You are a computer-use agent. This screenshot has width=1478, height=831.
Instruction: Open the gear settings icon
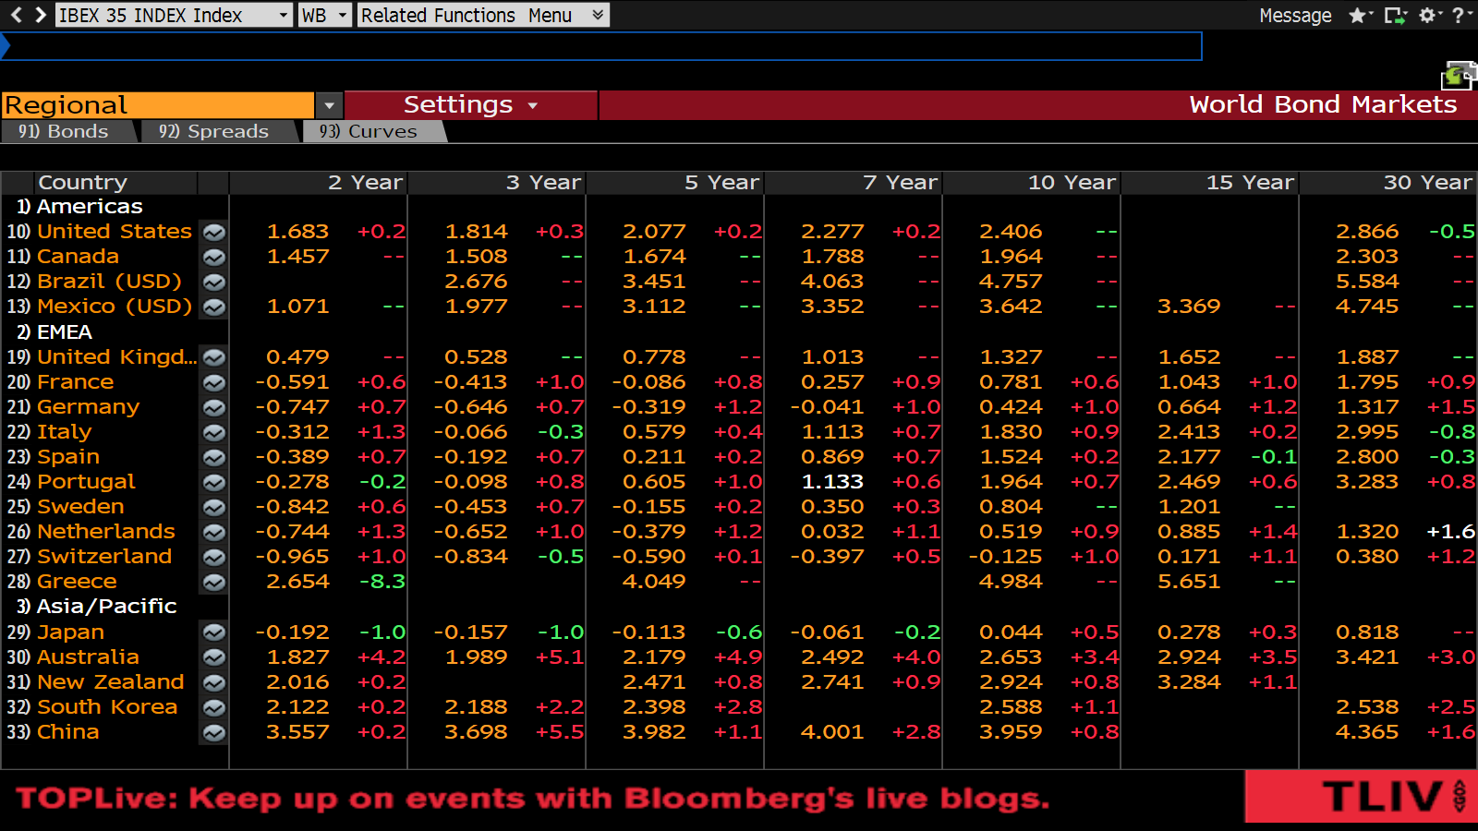click(x=1430, y=15)
